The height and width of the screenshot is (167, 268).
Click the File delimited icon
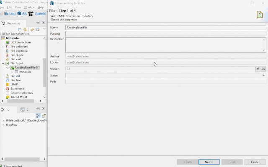pos(7,46)
